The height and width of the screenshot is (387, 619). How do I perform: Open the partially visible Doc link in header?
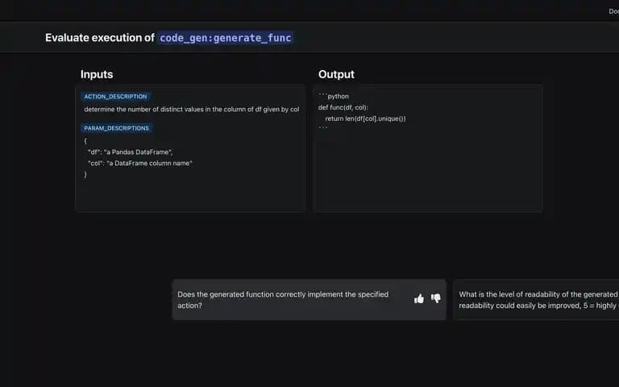click(x=613, y=11)
